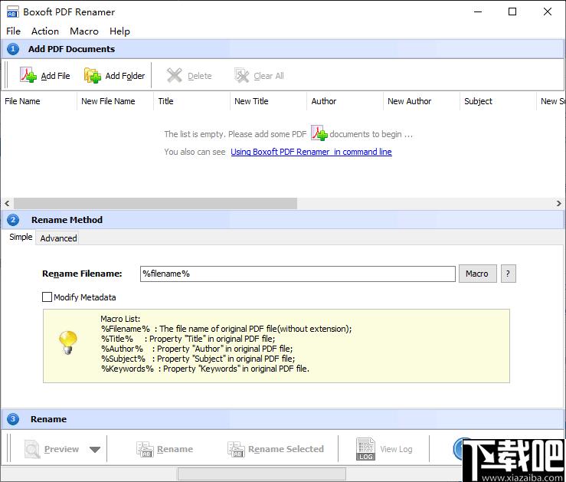Click the lightbulb tip icon
Image resolution: width=566 pixels, height=482 pixels.
68,343
